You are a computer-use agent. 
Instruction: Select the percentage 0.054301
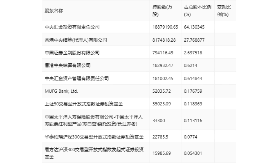(193, 153)
